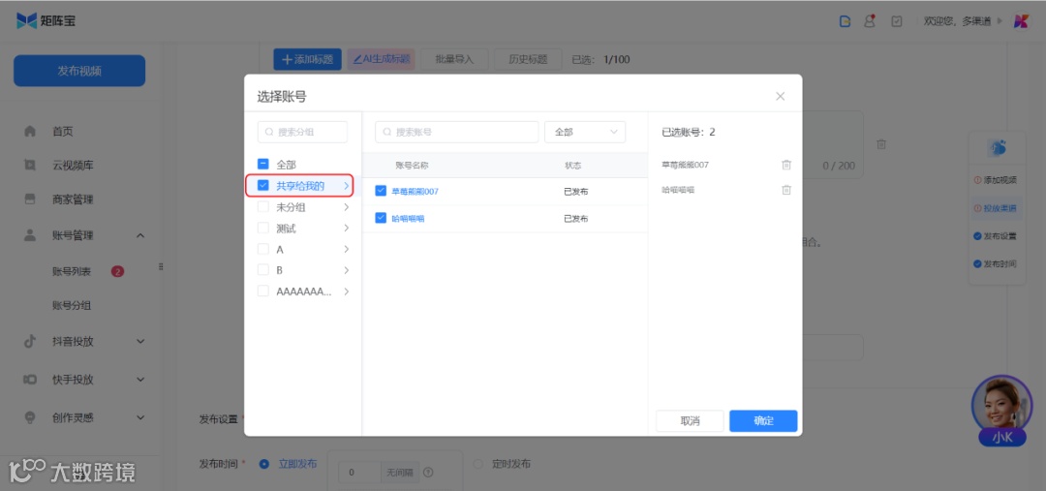The height and width of the screenshot is (491, 1046).
Task: Click the help question mark near 无间隔
Action: [428, 473]
